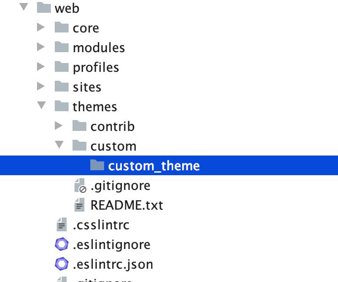The image size is (338, 282).
Task: Click the .csslintrc file icon
Action: point(62,225)
